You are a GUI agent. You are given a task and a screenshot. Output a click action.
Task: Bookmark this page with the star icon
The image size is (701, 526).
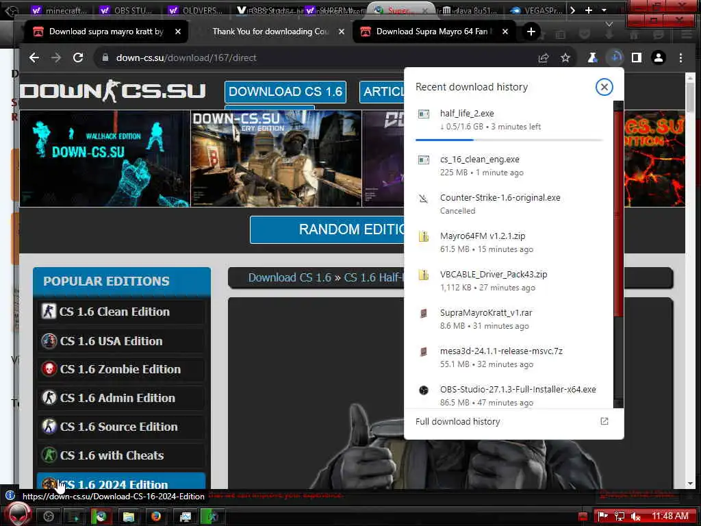(x=565, y=58)
